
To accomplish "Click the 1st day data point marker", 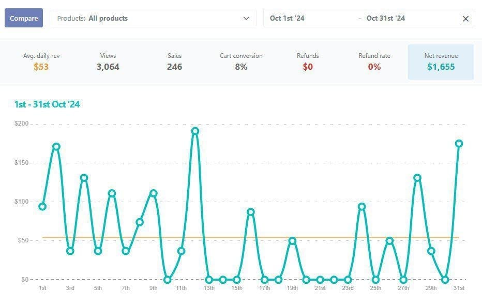I will (42, 206).
